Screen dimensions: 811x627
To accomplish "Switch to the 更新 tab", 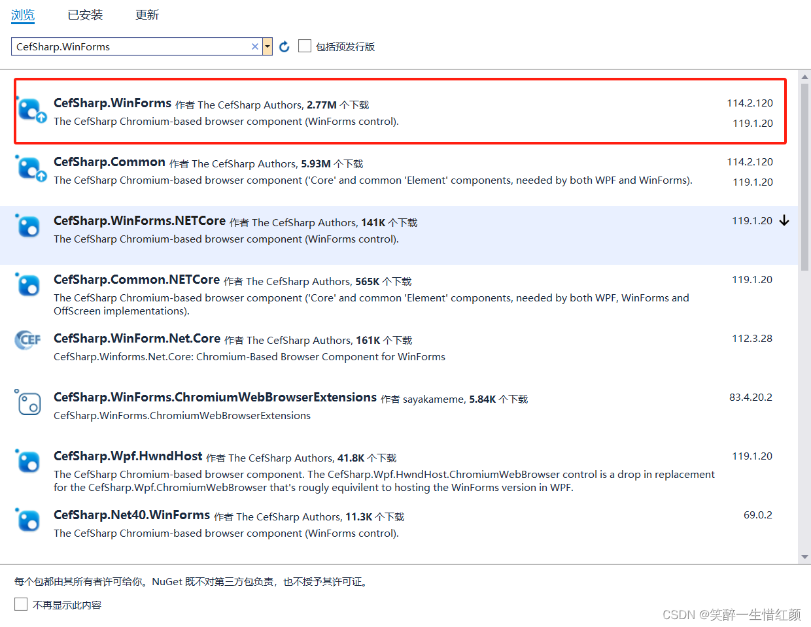I will pyautogui.click(x=147, y=14).
